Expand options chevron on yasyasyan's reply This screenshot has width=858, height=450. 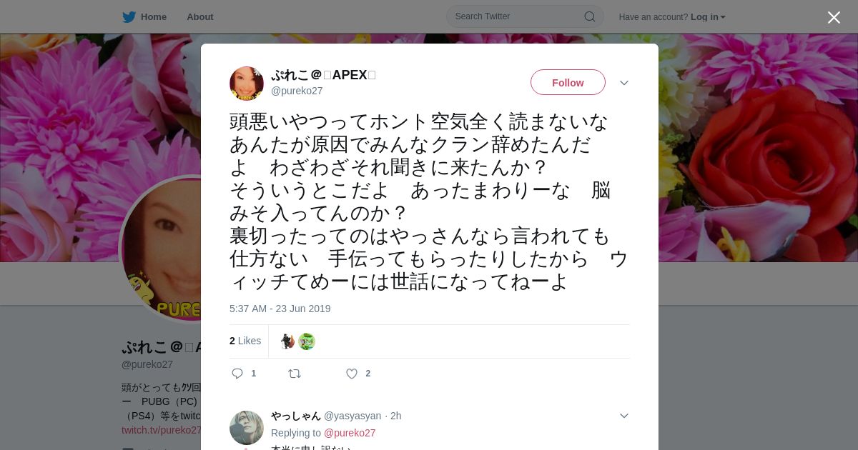tap(624, 416)
